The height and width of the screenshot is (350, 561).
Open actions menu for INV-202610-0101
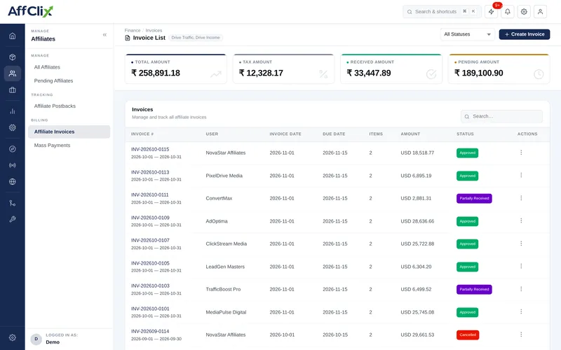[x=521, y=311]
